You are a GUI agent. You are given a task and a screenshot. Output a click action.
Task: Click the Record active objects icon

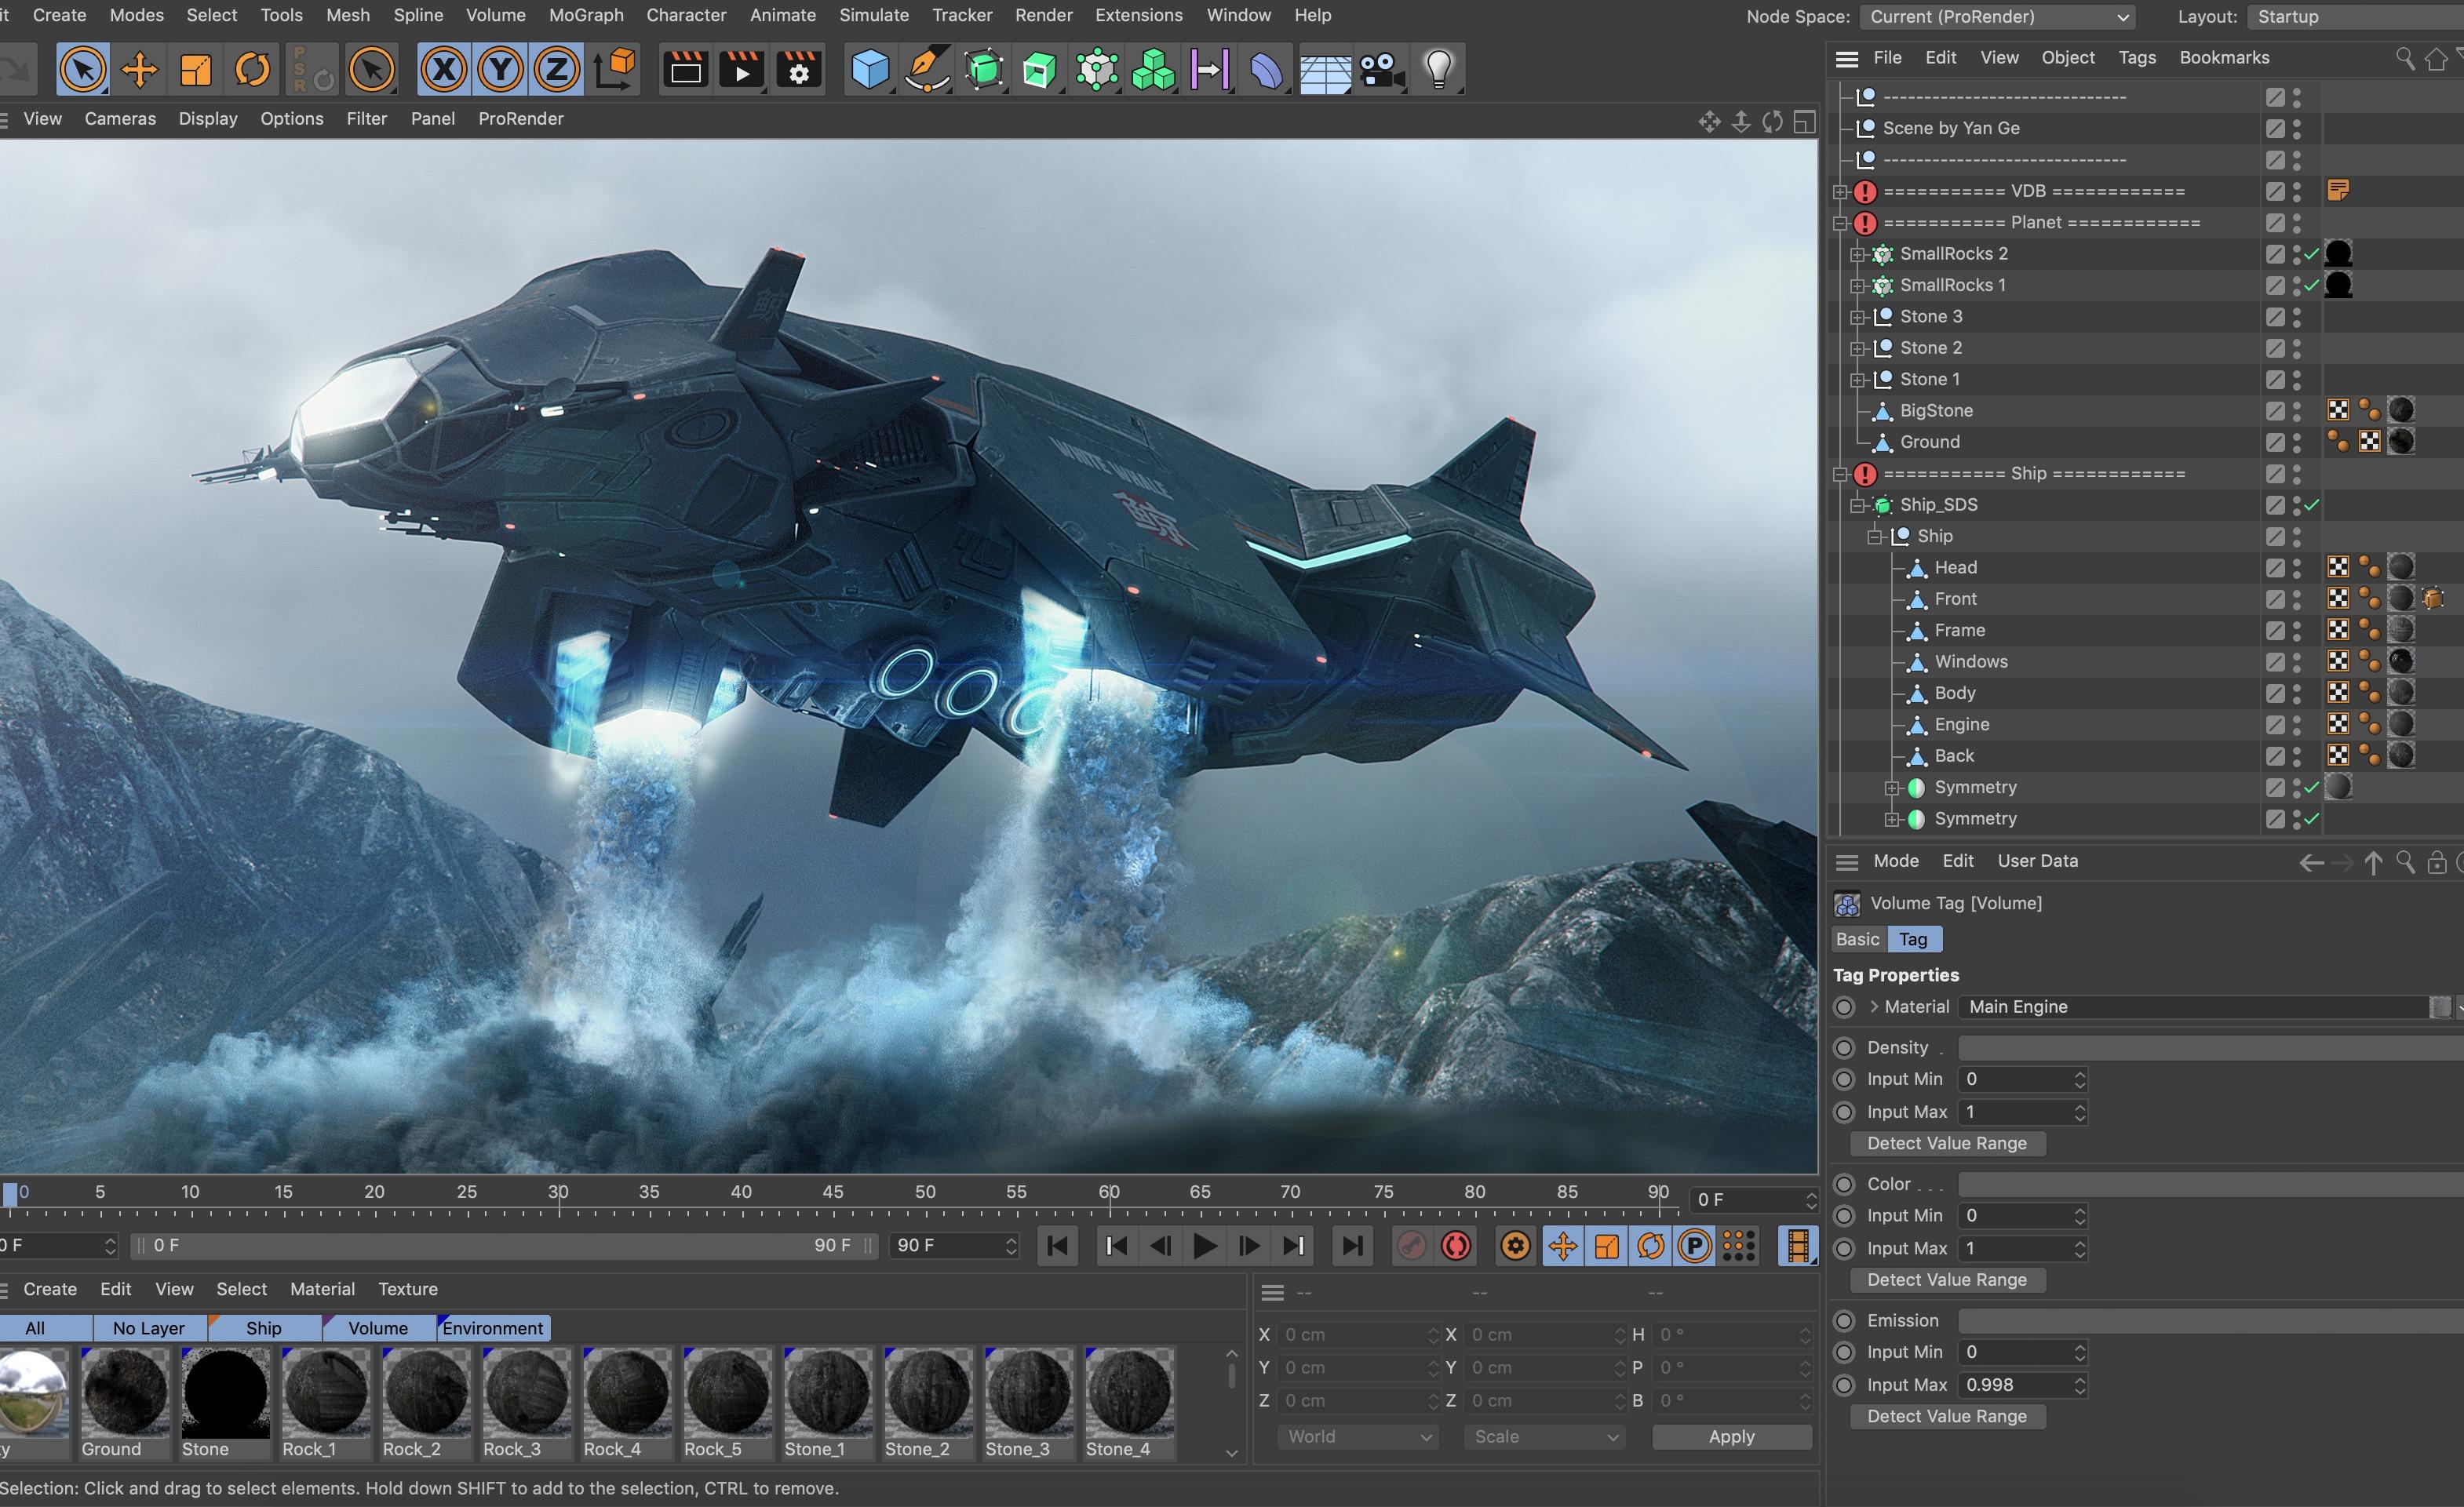[1459, 1247]
